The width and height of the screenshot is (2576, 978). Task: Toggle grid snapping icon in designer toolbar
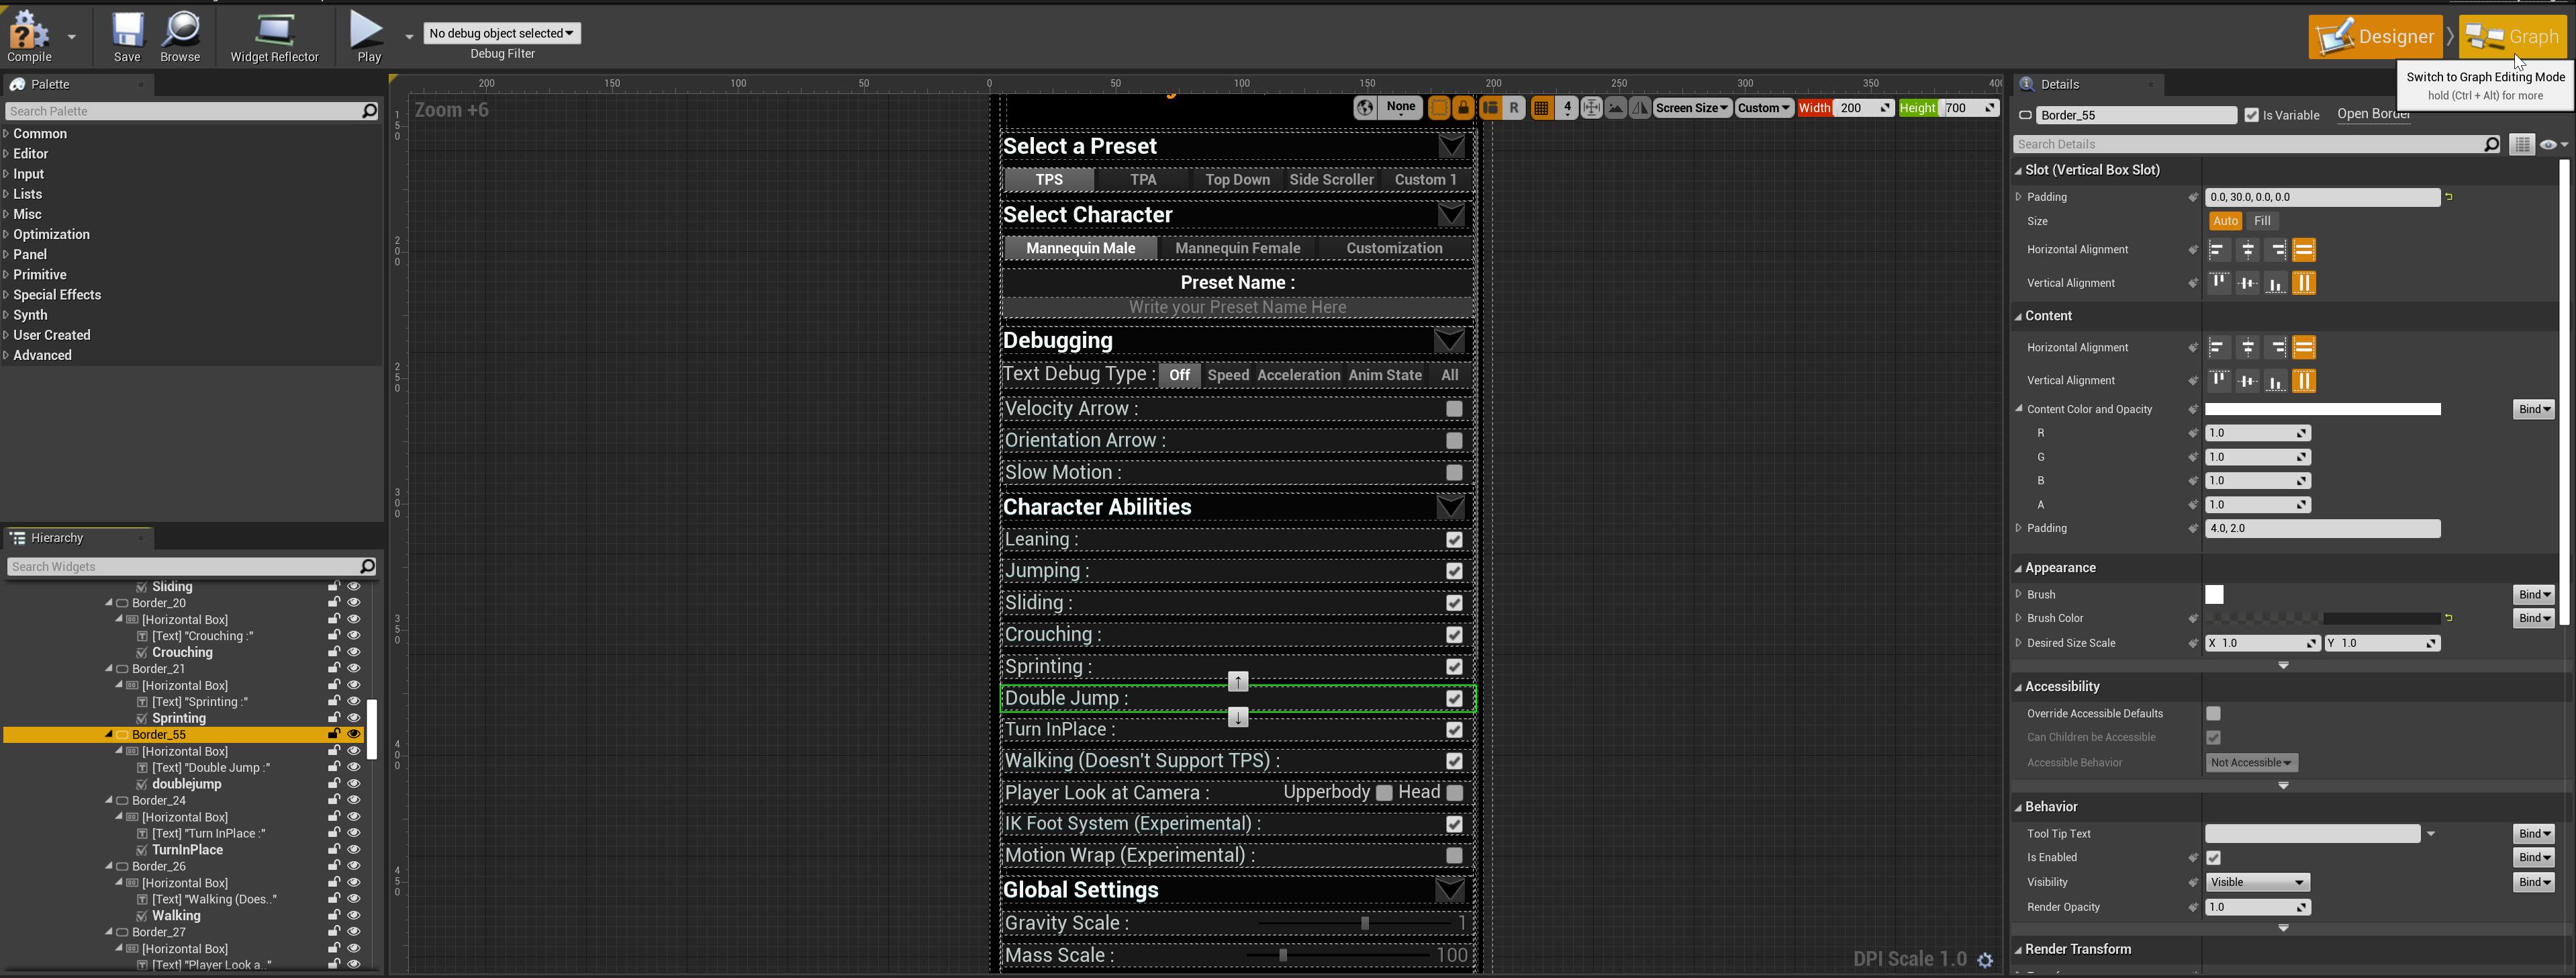pyautogui.click(x=1541, y=108)
